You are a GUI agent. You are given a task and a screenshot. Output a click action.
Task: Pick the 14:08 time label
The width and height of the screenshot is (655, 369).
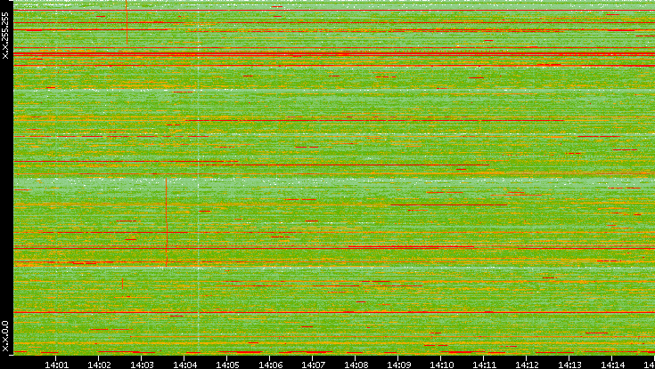(356, 365)
